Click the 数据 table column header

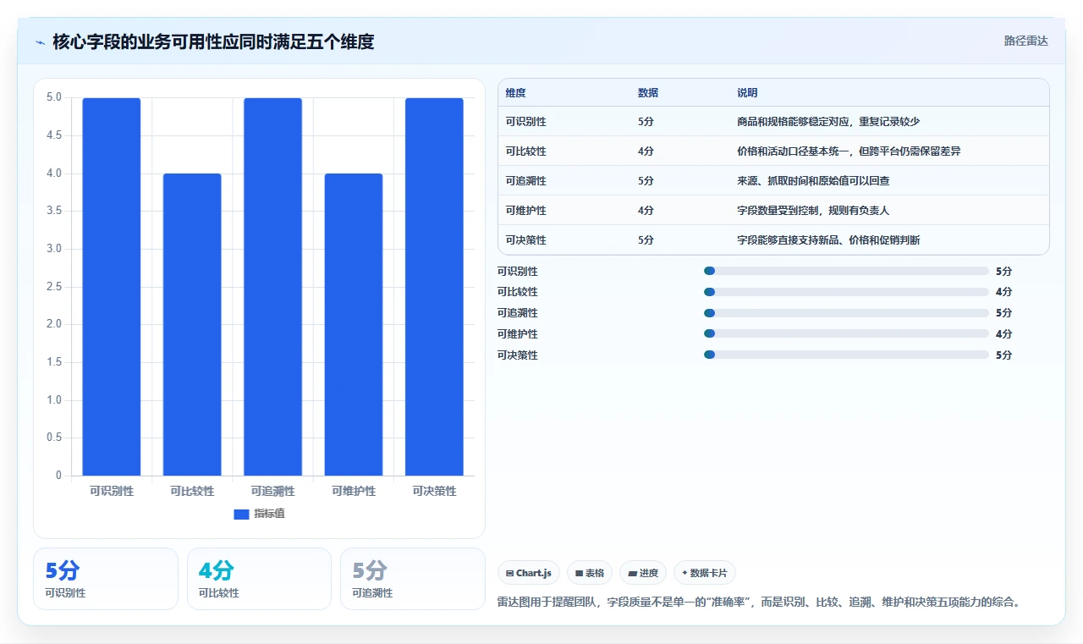[648, 93]
